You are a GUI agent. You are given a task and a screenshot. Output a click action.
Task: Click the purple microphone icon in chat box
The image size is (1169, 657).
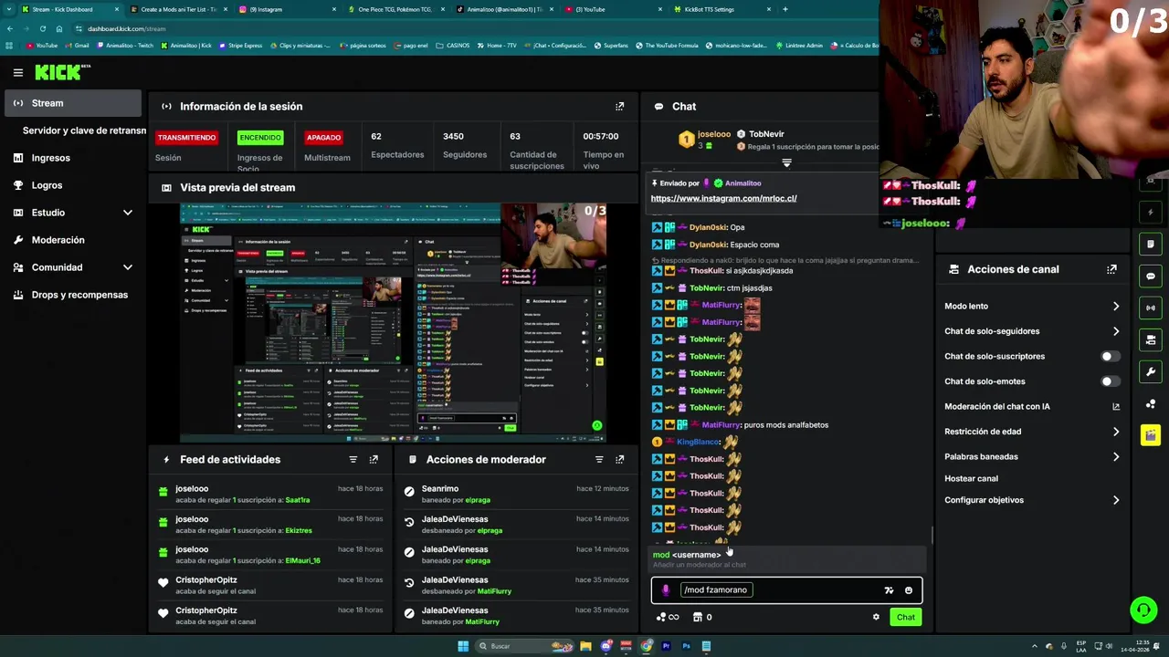(665, 590)
